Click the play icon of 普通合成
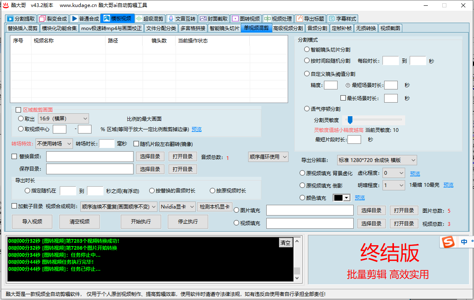The width and height of the screenshot is (474, 300). coord(75,19)
